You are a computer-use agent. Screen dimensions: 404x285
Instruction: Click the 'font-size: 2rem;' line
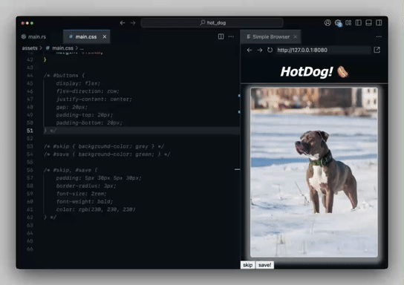tap(81, 194)
